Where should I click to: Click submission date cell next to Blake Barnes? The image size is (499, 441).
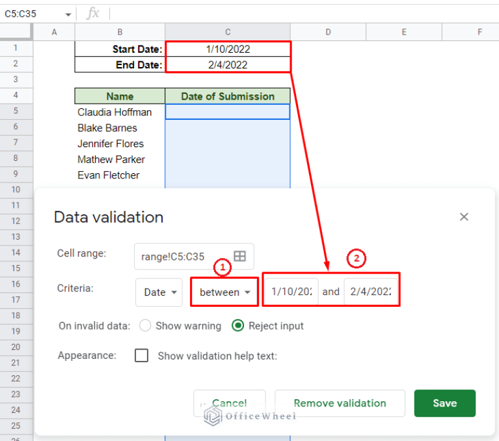pyautogui.click(x=228, y=128)
